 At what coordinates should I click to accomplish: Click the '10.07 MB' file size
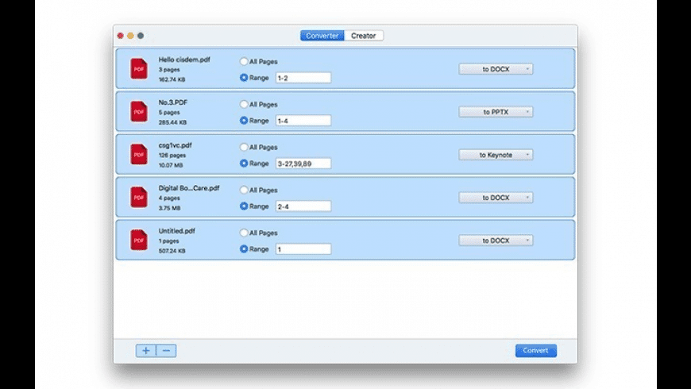pyautogui.click(x=171, y=165)
